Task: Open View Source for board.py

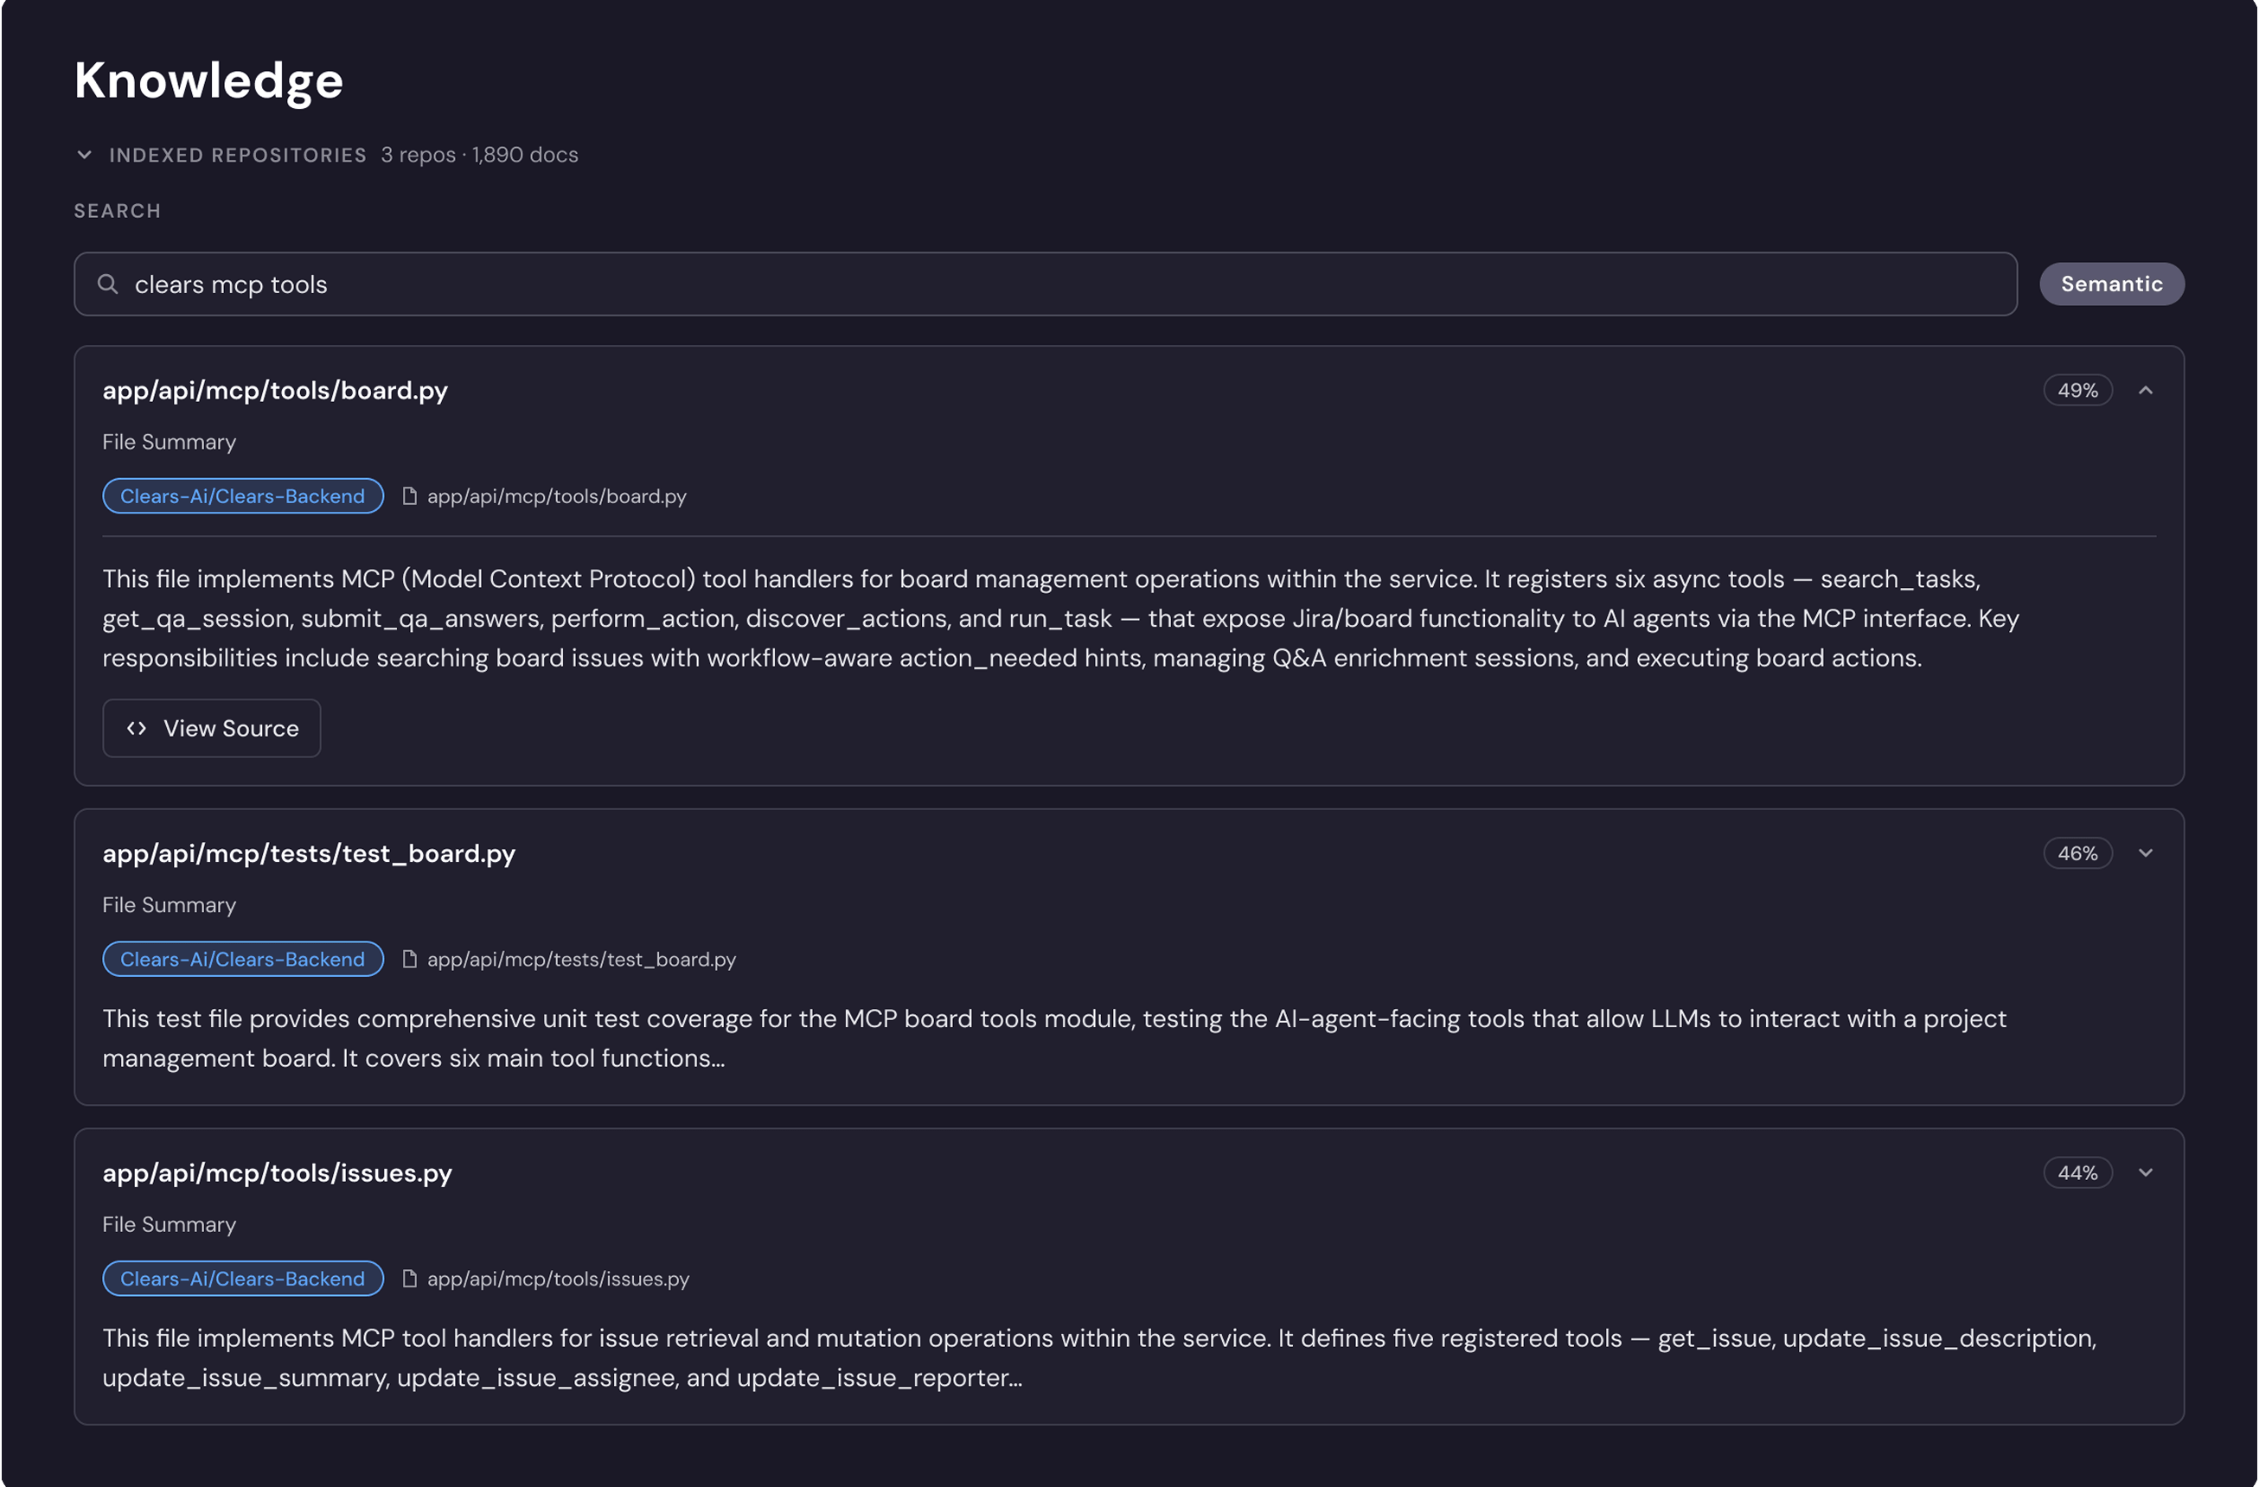Action: 212,728
